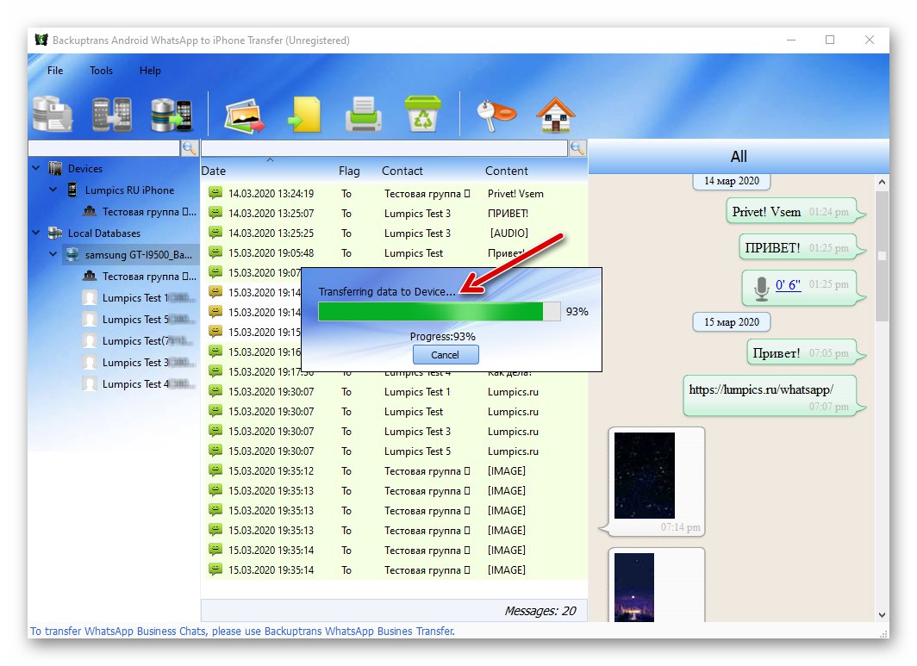
Task: Click the Privet! Vsem chat bubble
Action: click(x=795, y=212)
